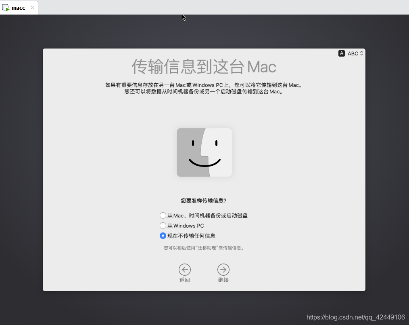Close the macc tab
The width and height of the screenshot is (409, 325).
(32, 8)
